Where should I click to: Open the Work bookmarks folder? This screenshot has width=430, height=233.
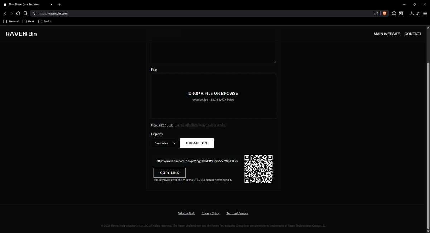(x=29, y=21)
